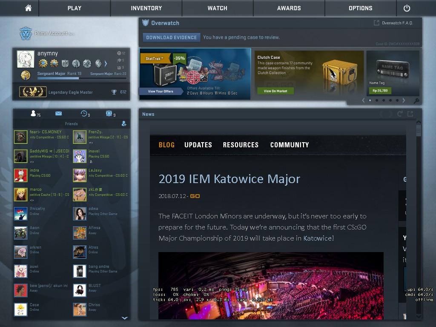Open the INVENTORY menu
This screenshot has height=327, width=436.
coord(146,8)
